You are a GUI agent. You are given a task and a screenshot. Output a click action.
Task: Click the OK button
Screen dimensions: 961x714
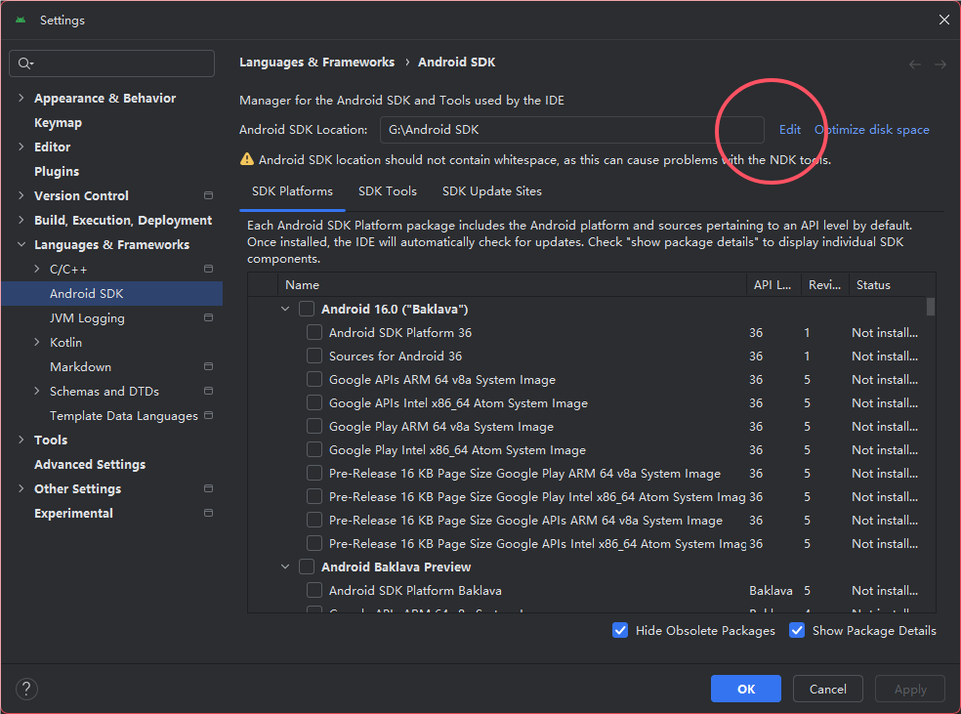point(746,689)
